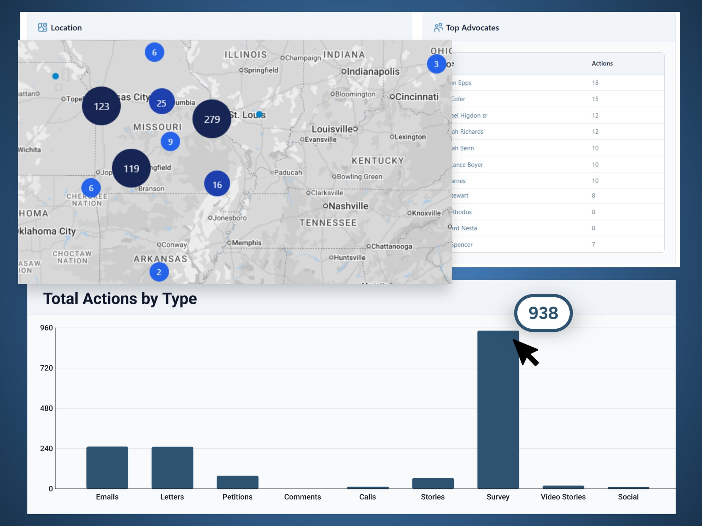The height and width of the screenshot is (526, 702).
Task: Open the 279 cluster near St. Louis
Action: tap(212, 119)
